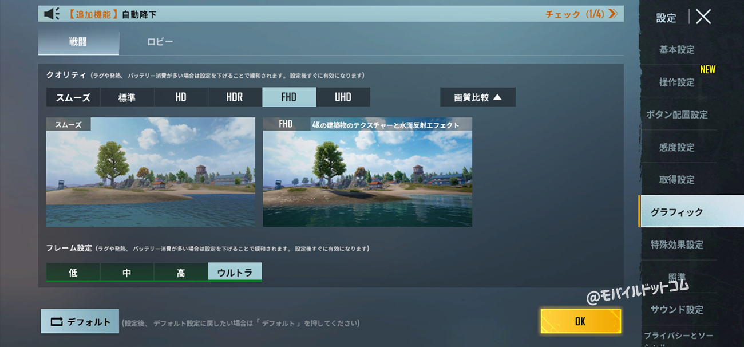This screenshot has width=744, height=347.
Task: Open ボタン配置設定 in the sidebar
Action: pos(677,115)
